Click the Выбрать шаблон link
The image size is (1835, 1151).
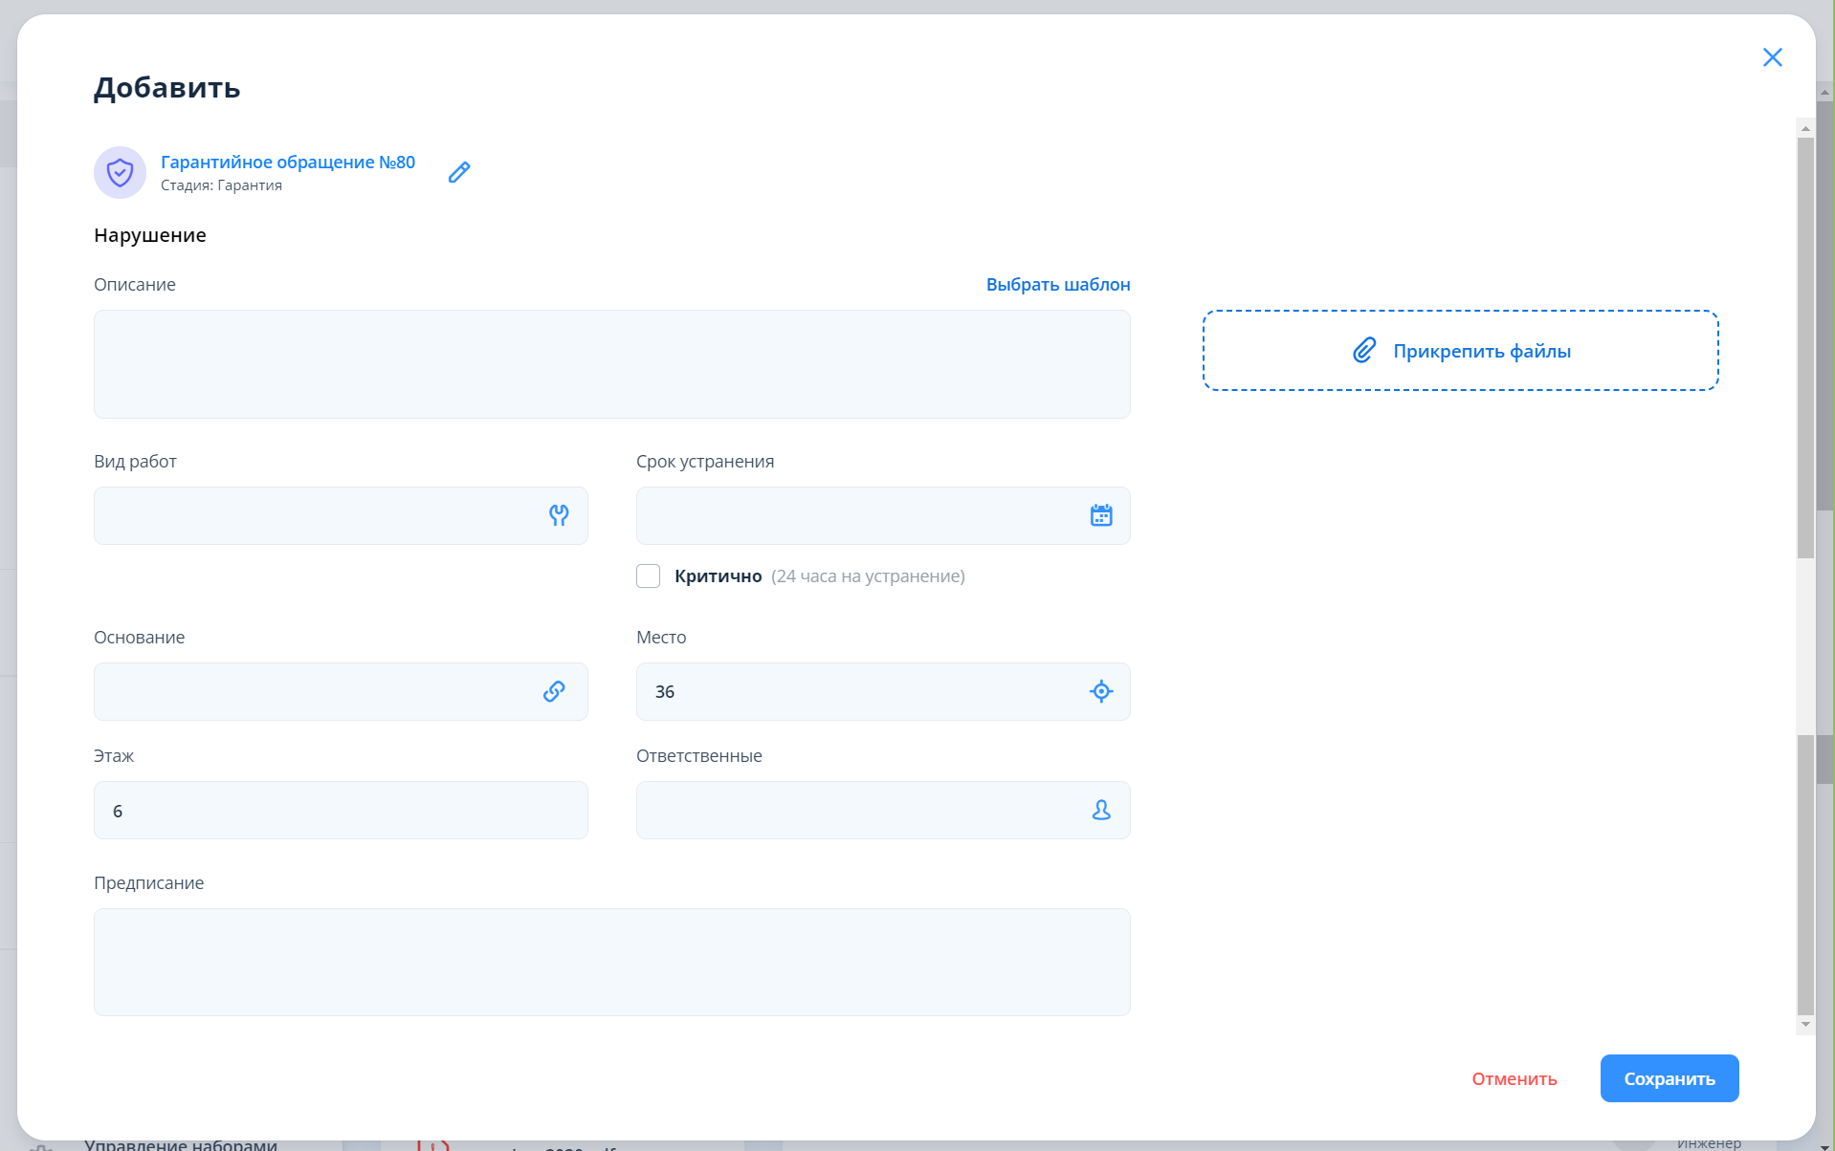pos(1057,285)
